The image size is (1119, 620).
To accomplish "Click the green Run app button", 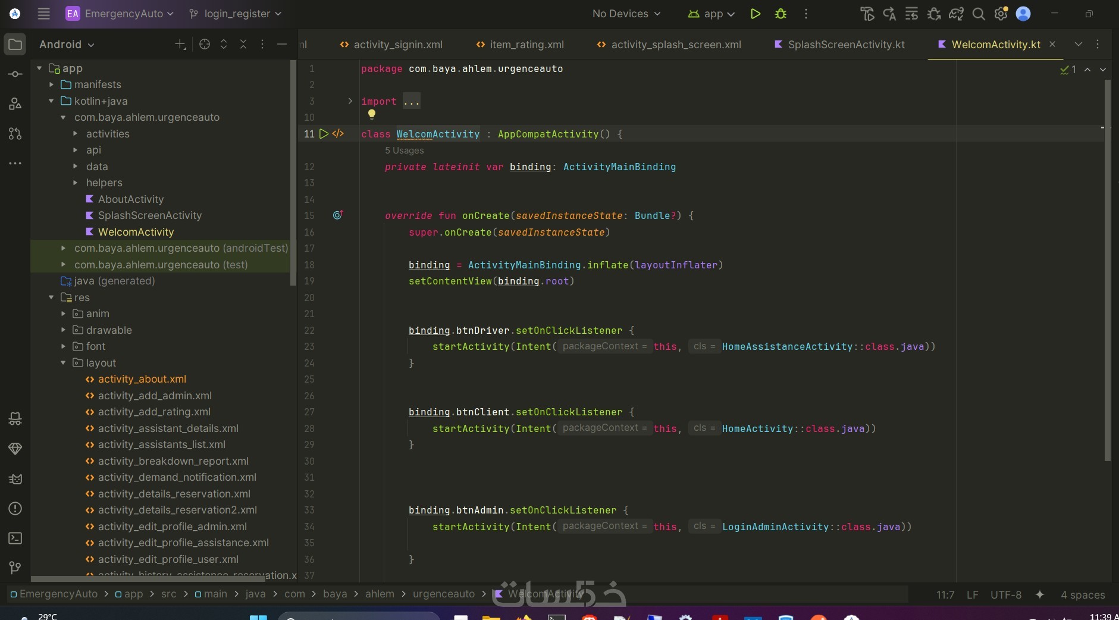I will coord(755,14).
